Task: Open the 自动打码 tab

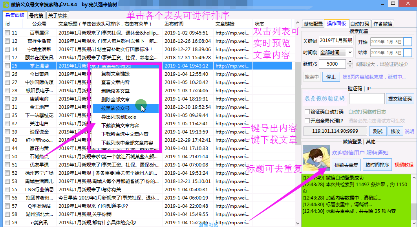Action: coord(360,24)
